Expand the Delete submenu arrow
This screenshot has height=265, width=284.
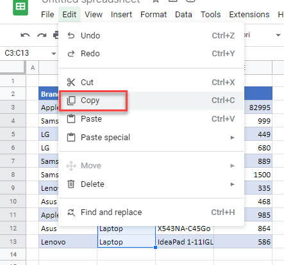pyautogui.click(x=232, y=184)
